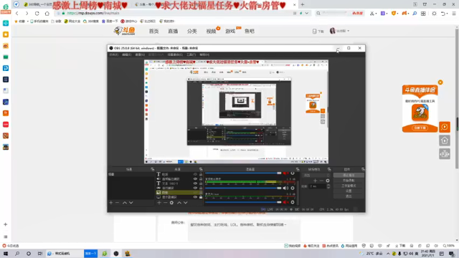
Task: Click the top Stop Streaming button in Controls
Action: [349, 175]
